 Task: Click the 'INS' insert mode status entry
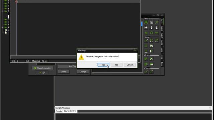pyautogui.click(x=27, y=61)
